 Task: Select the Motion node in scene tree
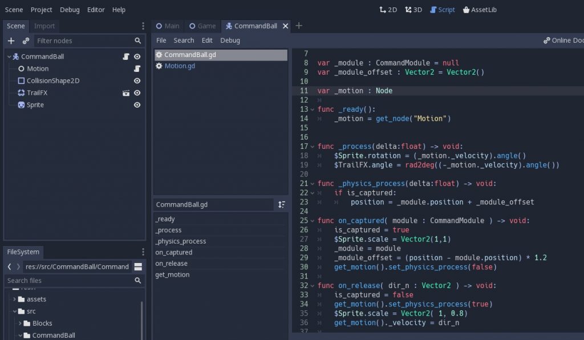coord(38,68)
